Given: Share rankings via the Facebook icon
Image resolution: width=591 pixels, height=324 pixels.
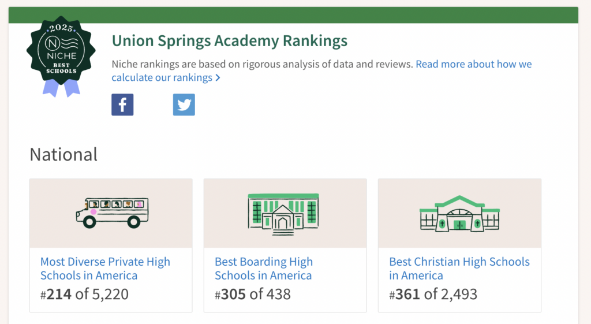Looking at the screenshot, I should 122,105.
